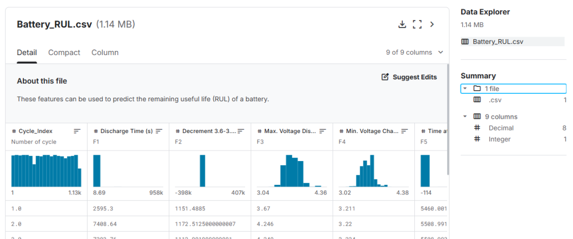Click the Discharge Time histogram
Image resolution: width=573 pixels, height=239 pixels.
[x=128, y=171]
